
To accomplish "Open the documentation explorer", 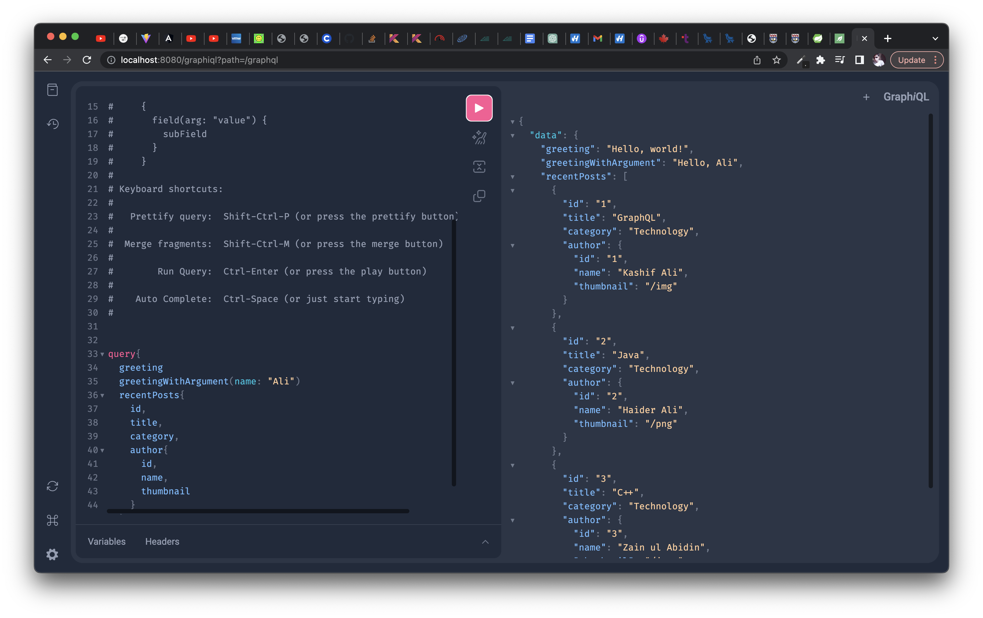I will [52, 89].
